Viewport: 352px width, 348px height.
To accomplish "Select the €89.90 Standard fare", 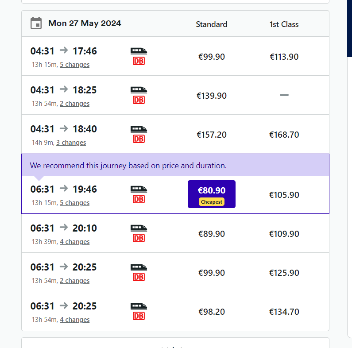I will point(212,234).
